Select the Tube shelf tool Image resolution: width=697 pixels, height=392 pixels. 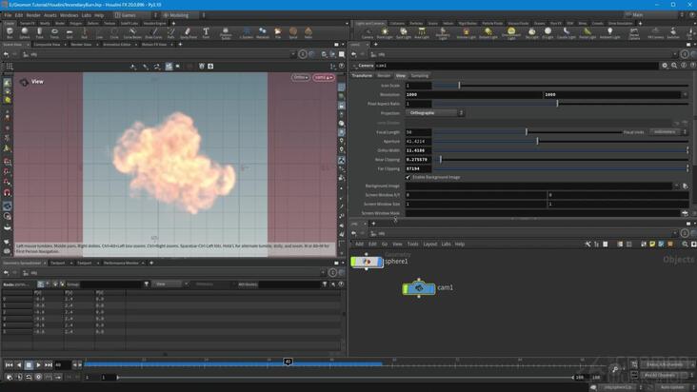(x=40, y=33)
